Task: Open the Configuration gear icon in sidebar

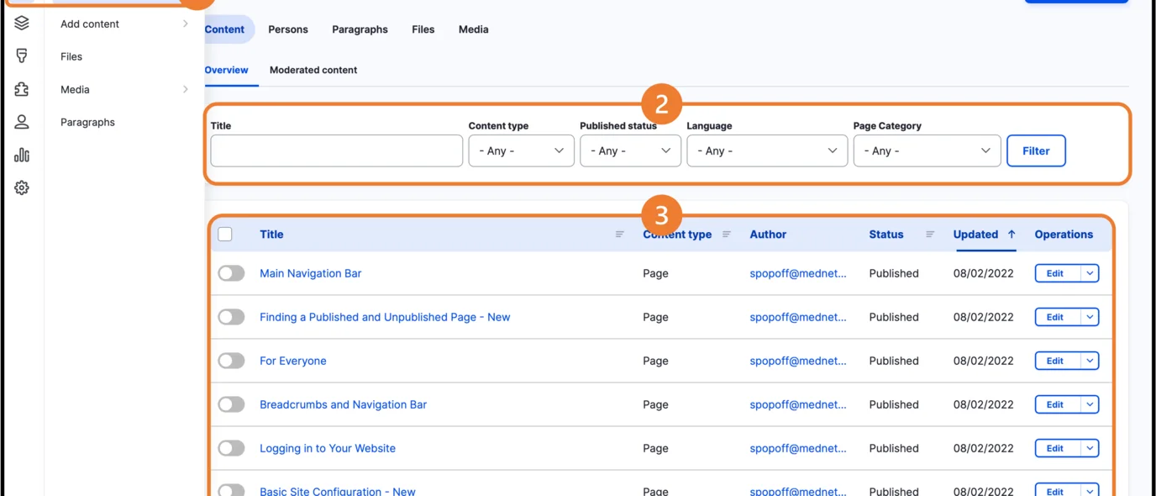Action: coord(22,188)
